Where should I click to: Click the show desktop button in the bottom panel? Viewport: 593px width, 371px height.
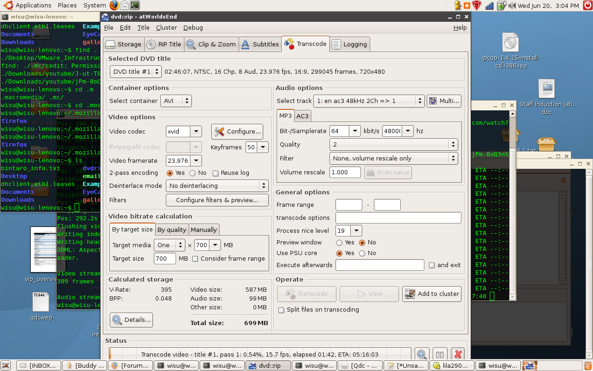[x=6, y=365]
